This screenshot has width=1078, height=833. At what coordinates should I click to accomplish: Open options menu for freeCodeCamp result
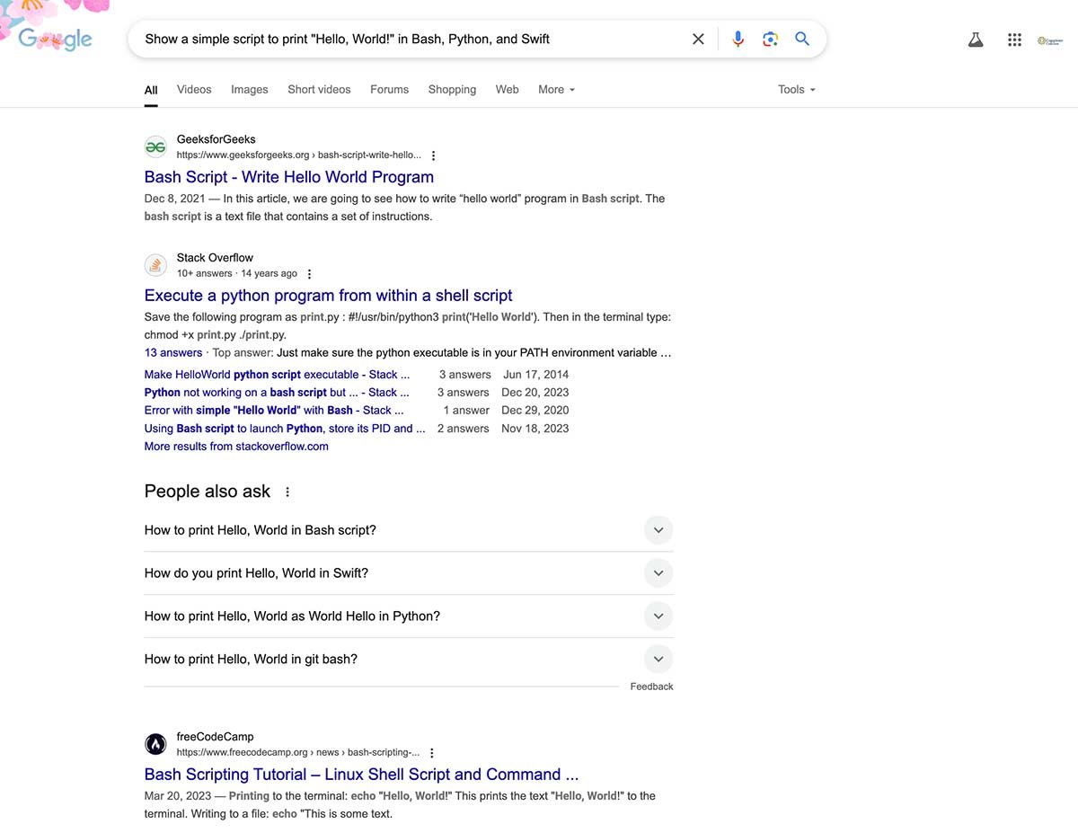[x=431, y=753]
